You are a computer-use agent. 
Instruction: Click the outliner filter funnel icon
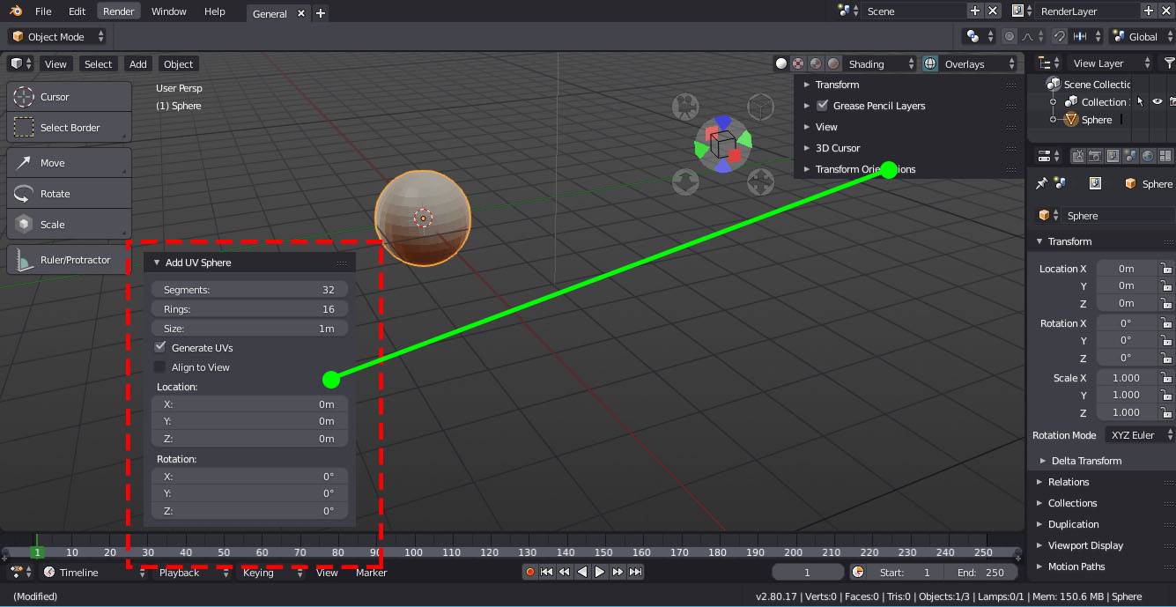pos(1169,63)
